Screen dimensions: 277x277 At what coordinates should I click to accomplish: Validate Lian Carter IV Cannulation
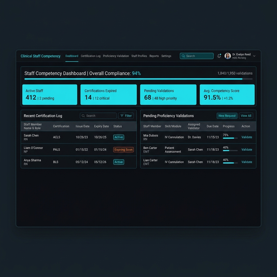point(247,162)
